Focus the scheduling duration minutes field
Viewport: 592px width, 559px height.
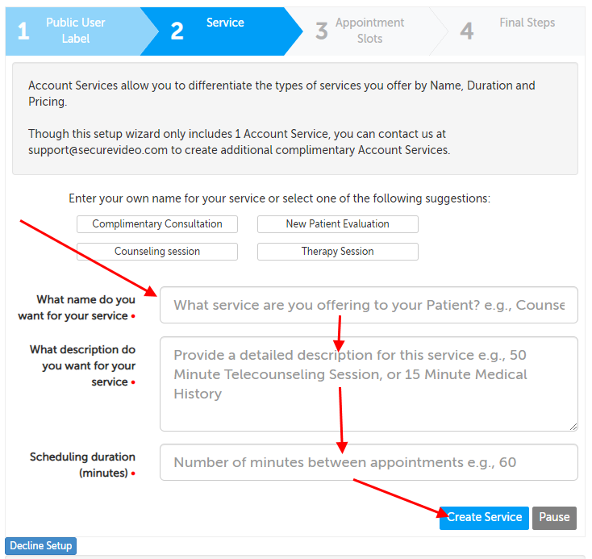pos(369,462)
